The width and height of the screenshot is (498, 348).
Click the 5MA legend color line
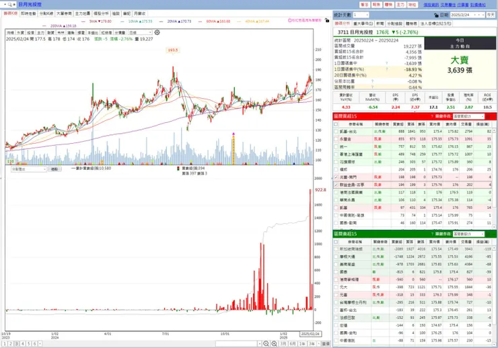click(x=83, y=21)
